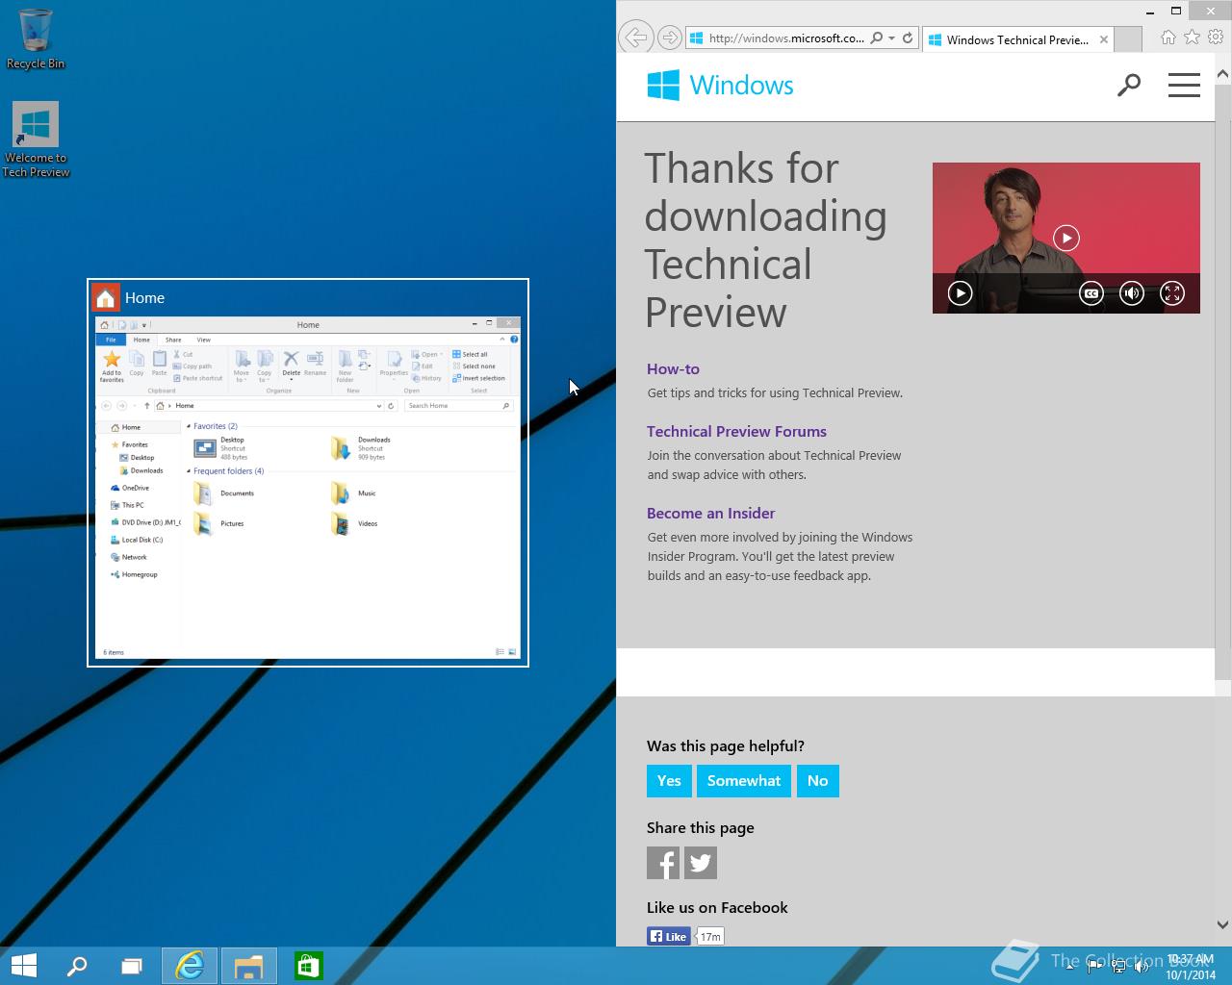Minimize the Internet Explorer window
This screenshot has width=1232, height=985.
click(x=1151, y=12)
